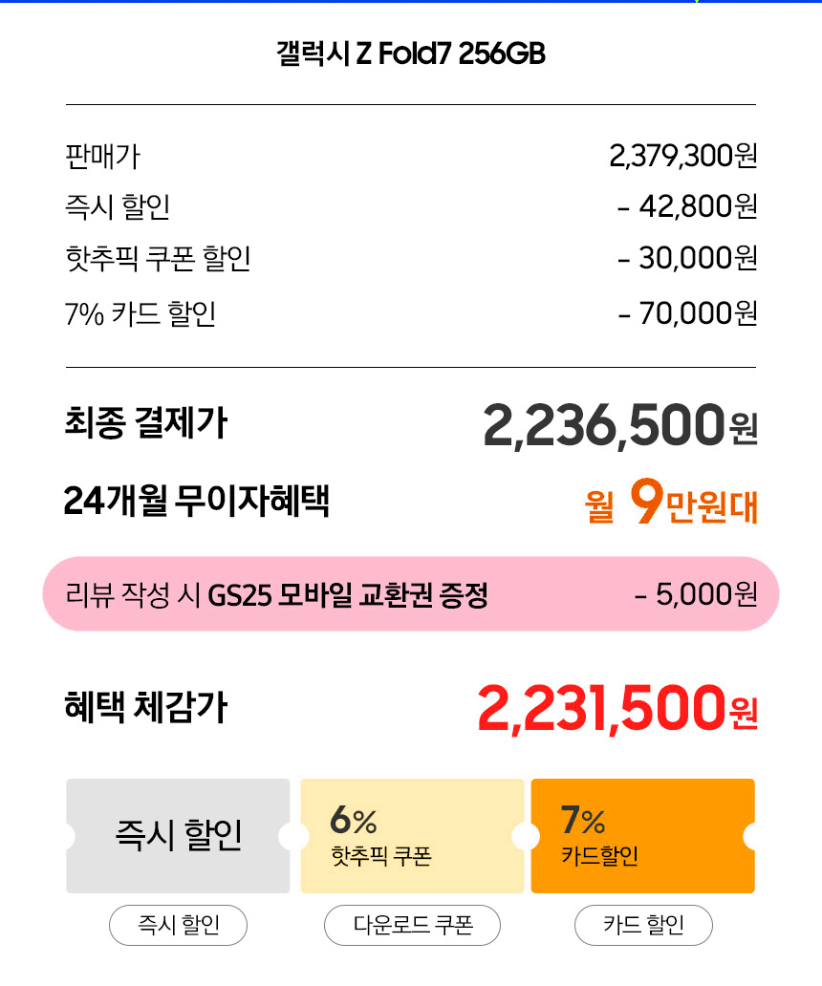Click the pink GS25 모바일 교환권 banner

[411, 594]
